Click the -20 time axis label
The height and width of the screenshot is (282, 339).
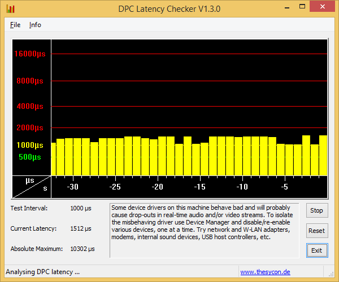click(158, 187)
